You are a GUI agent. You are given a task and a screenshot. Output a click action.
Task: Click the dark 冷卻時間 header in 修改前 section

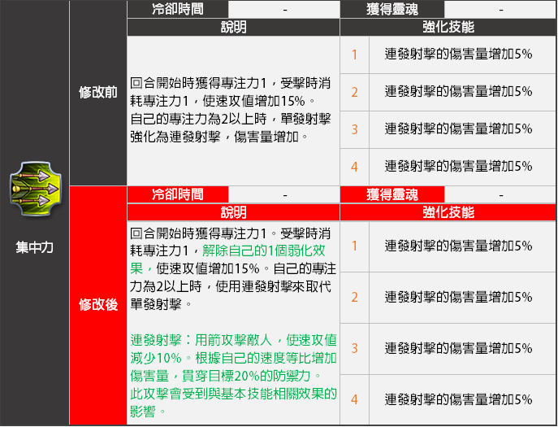coord(177,10)
